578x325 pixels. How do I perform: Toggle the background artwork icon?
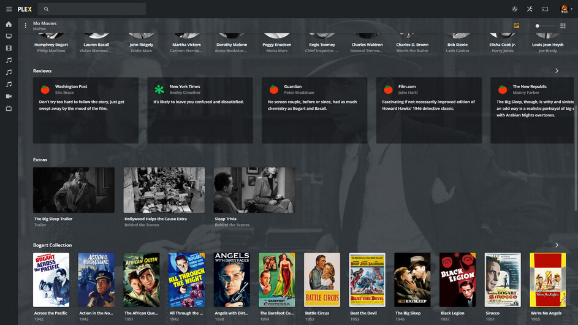click(517, 26)
